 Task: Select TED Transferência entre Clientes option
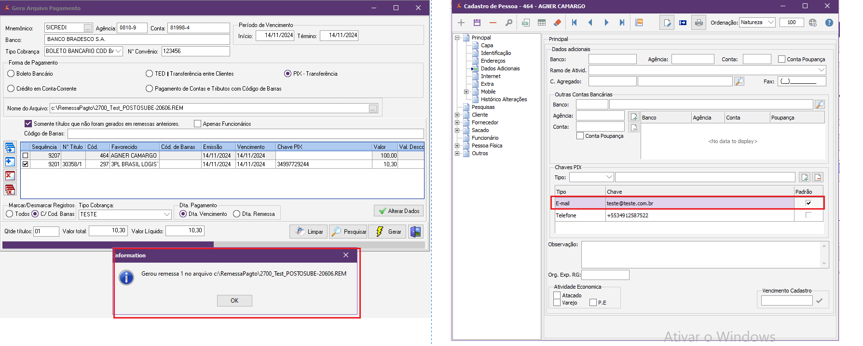coord(150,74)
